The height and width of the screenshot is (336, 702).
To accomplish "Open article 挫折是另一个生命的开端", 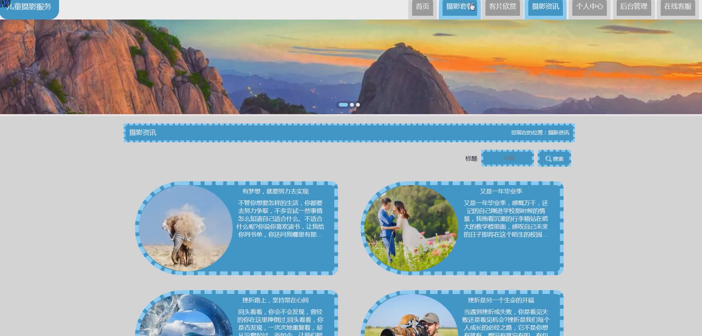I will pos(501,300).
